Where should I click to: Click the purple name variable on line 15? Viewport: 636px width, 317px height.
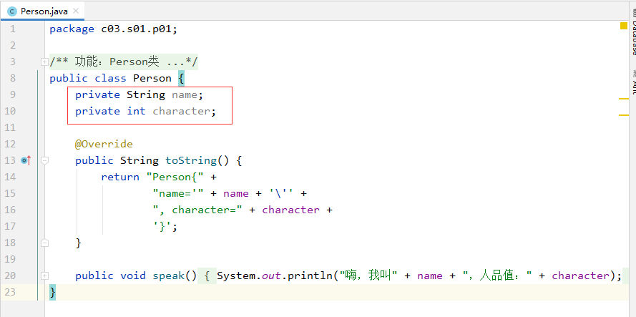pyautogui.click(x=235, y=194)
